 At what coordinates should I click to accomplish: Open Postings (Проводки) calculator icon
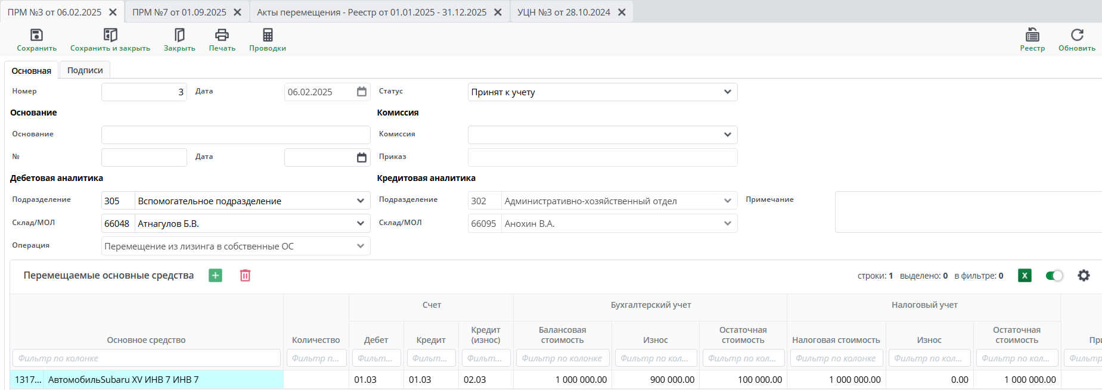(268, 35)
